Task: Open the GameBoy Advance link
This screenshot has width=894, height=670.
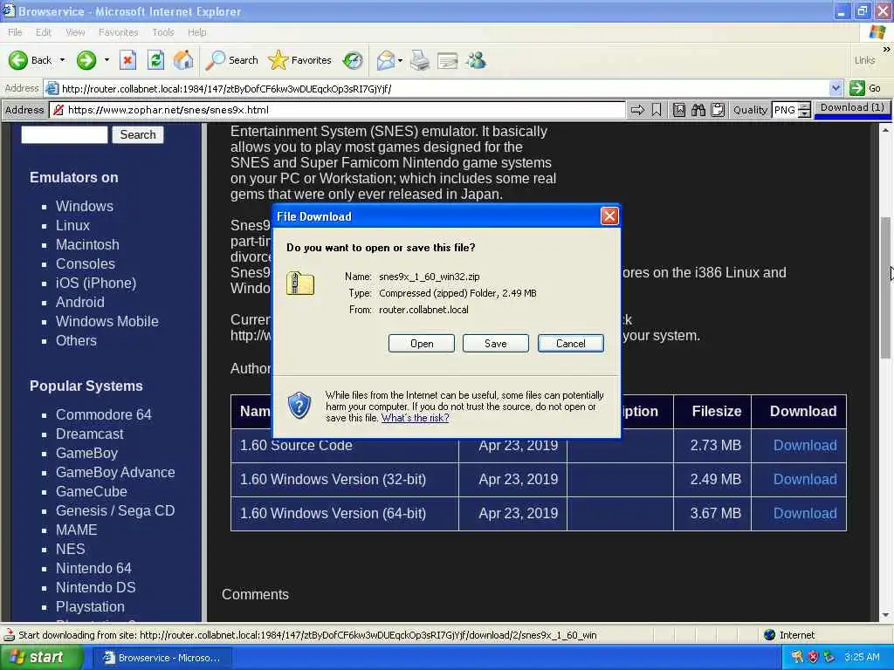Action: 115,472
